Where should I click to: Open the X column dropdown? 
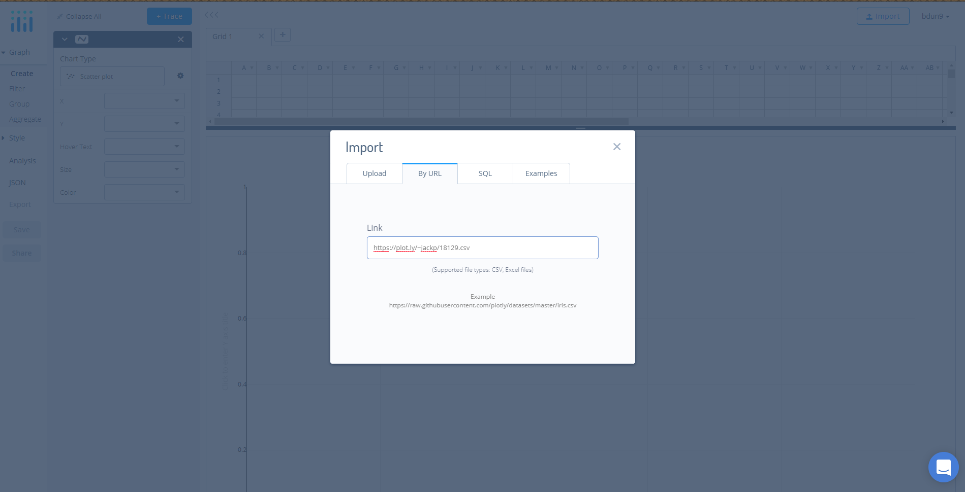click(x=144, y=101)
